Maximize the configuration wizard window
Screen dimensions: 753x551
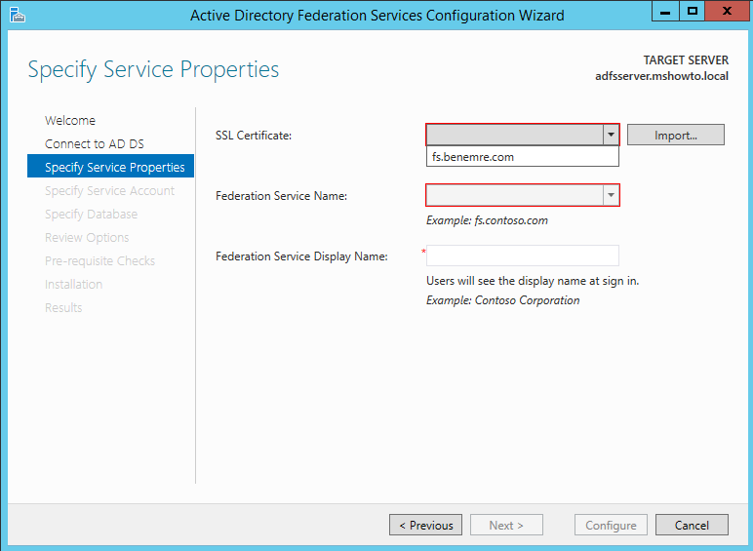coord(692,12)
